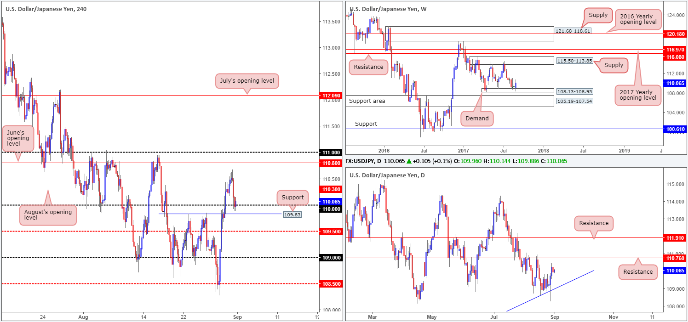Click the Supply callout pointing to 121.68-118.61 zone

click(598, 15)
